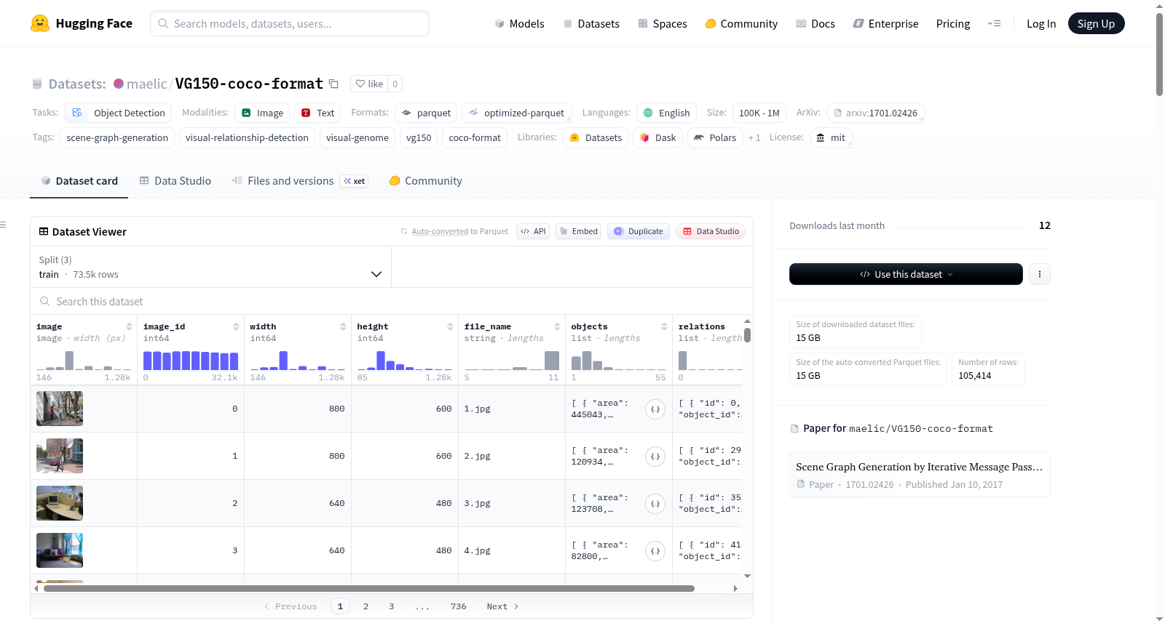Viewport: 1165px width, 626px height.
Task: Select the arxiv:1701.02426 tag
Action: pyautogui.click(x=876, y=113)
